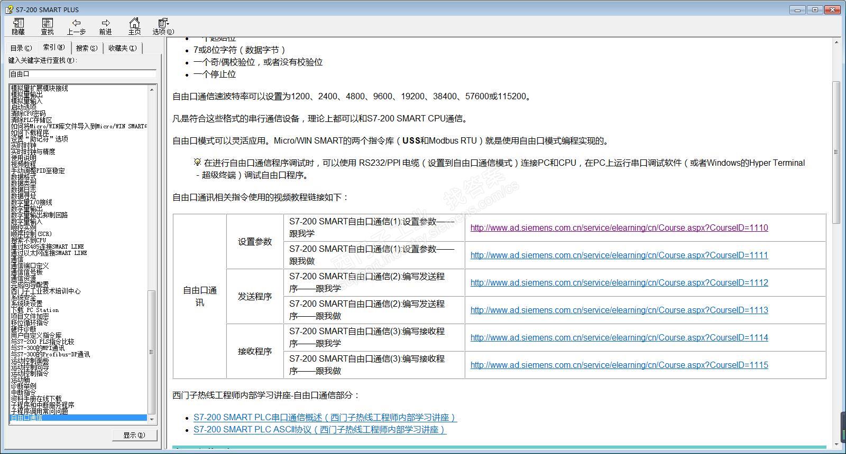Select the highlighted 自由口通信 index entry
Image resolution: width=846 pixels, height=454 pixels.
(78, 418)
